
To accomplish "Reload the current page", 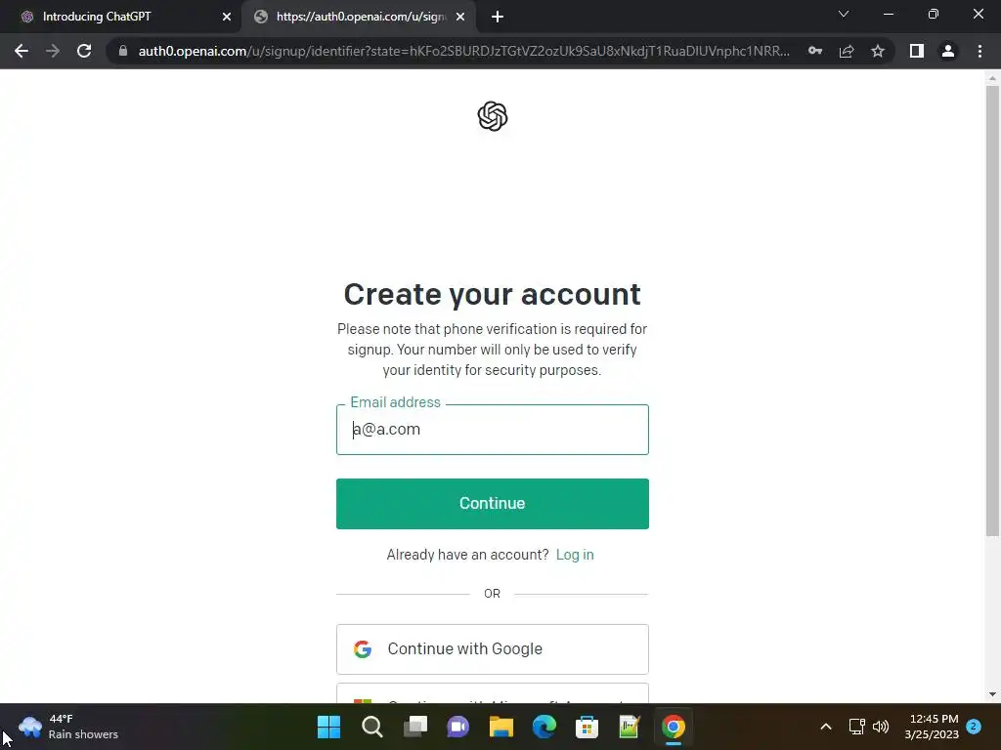I will pyautogui.click(x=84, y=51).
